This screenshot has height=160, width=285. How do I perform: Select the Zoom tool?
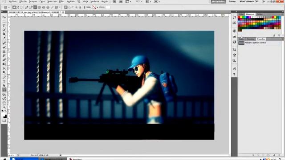coord(4,107)
